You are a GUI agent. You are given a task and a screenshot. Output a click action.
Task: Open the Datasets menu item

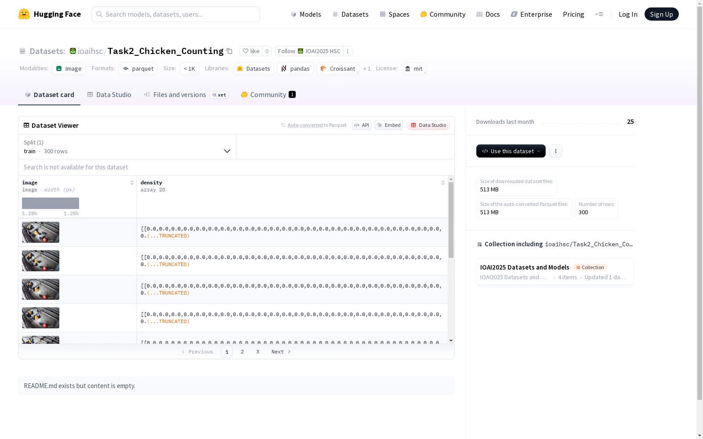click(x=350, y=14)
